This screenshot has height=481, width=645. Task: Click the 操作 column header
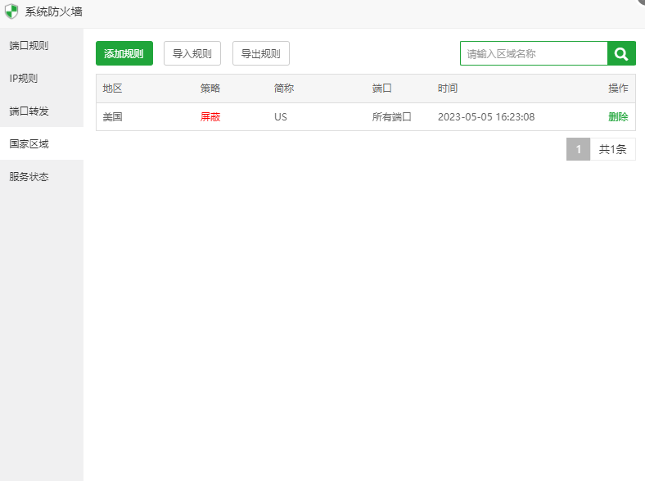coord(618,88)
